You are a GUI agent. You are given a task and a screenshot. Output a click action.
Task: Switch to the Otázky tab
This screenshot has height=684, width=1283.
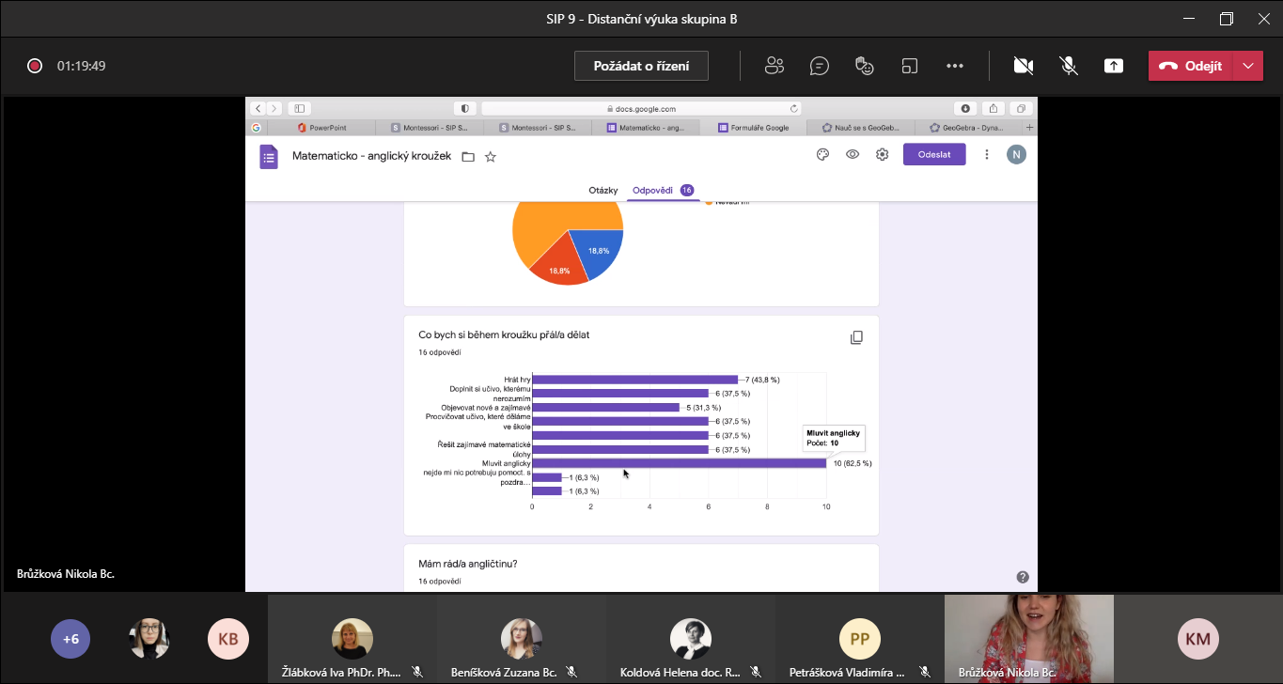pos(602,190)
